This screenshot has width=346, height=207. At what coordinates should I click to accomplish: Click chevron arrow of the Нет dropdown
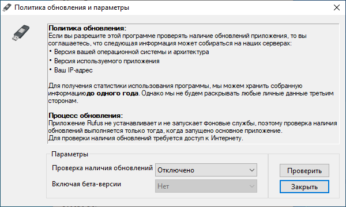(x=252, y=186)
